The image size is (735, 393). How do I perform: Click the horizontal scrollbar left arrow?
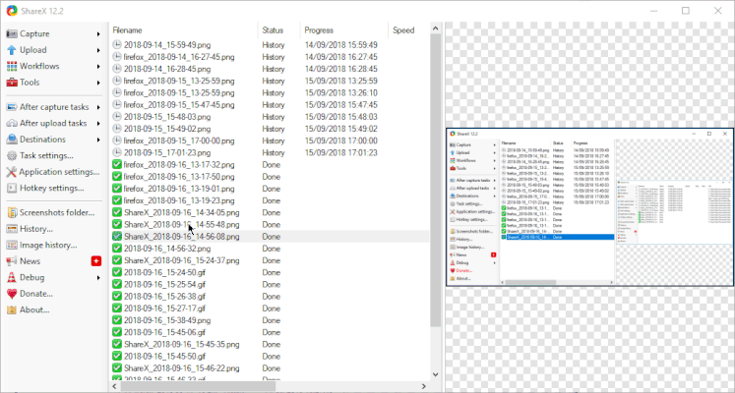pos(115,386)
